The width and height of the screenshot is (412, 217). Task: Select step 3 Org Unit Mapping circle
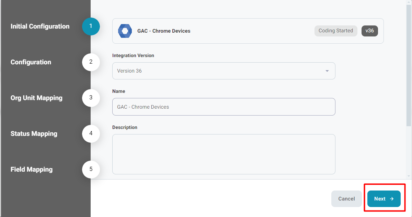coord(91,98)
